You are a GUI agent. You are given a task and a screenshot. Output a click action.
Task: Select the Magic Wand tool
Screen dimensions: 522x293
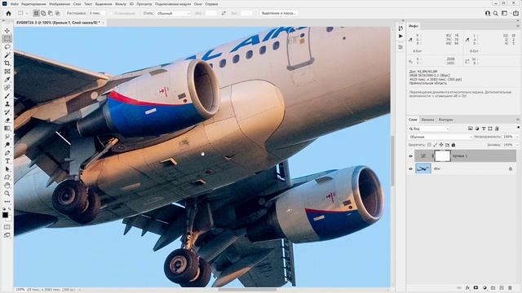point(7,55)
